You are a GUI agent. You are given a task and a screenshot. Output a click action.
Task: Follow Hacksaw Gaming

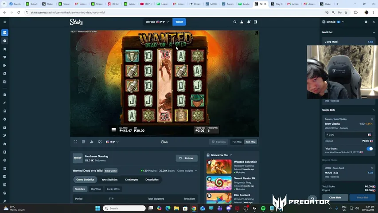click(x=187, y=158)
